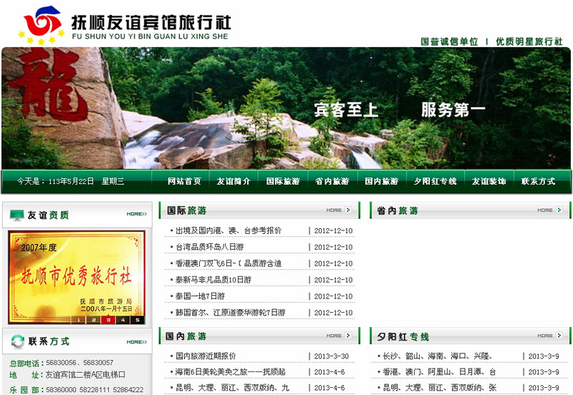Click MORE arrow in 夕阳红专线 section
Image resolution: width=573 pixels, height=395 pixels.
tap(550, 336)
